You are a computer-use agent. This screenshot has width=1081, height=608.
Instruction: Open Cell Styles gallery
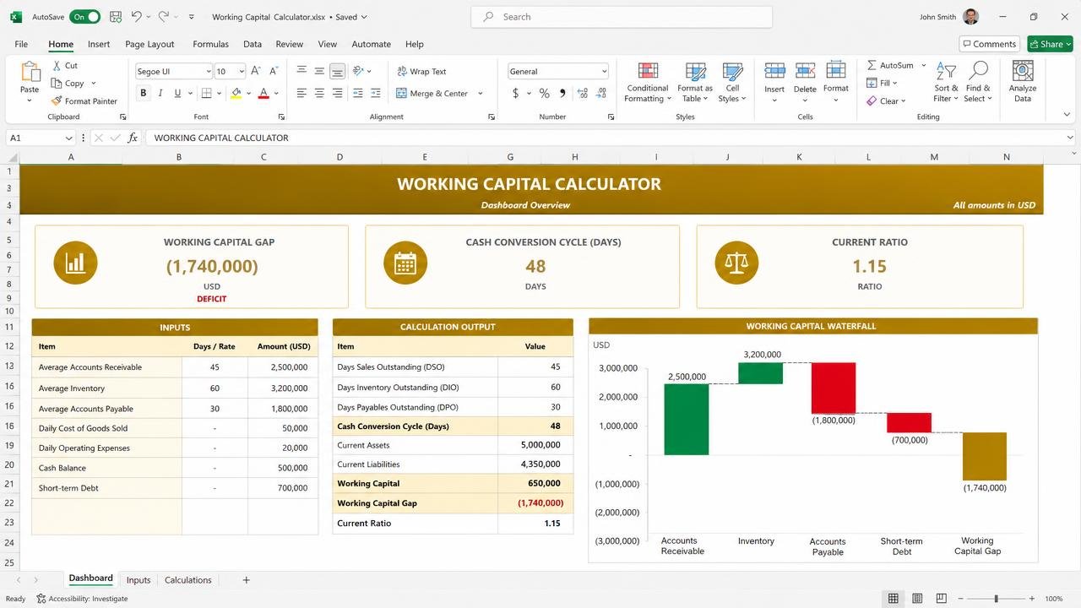(732, 82)
